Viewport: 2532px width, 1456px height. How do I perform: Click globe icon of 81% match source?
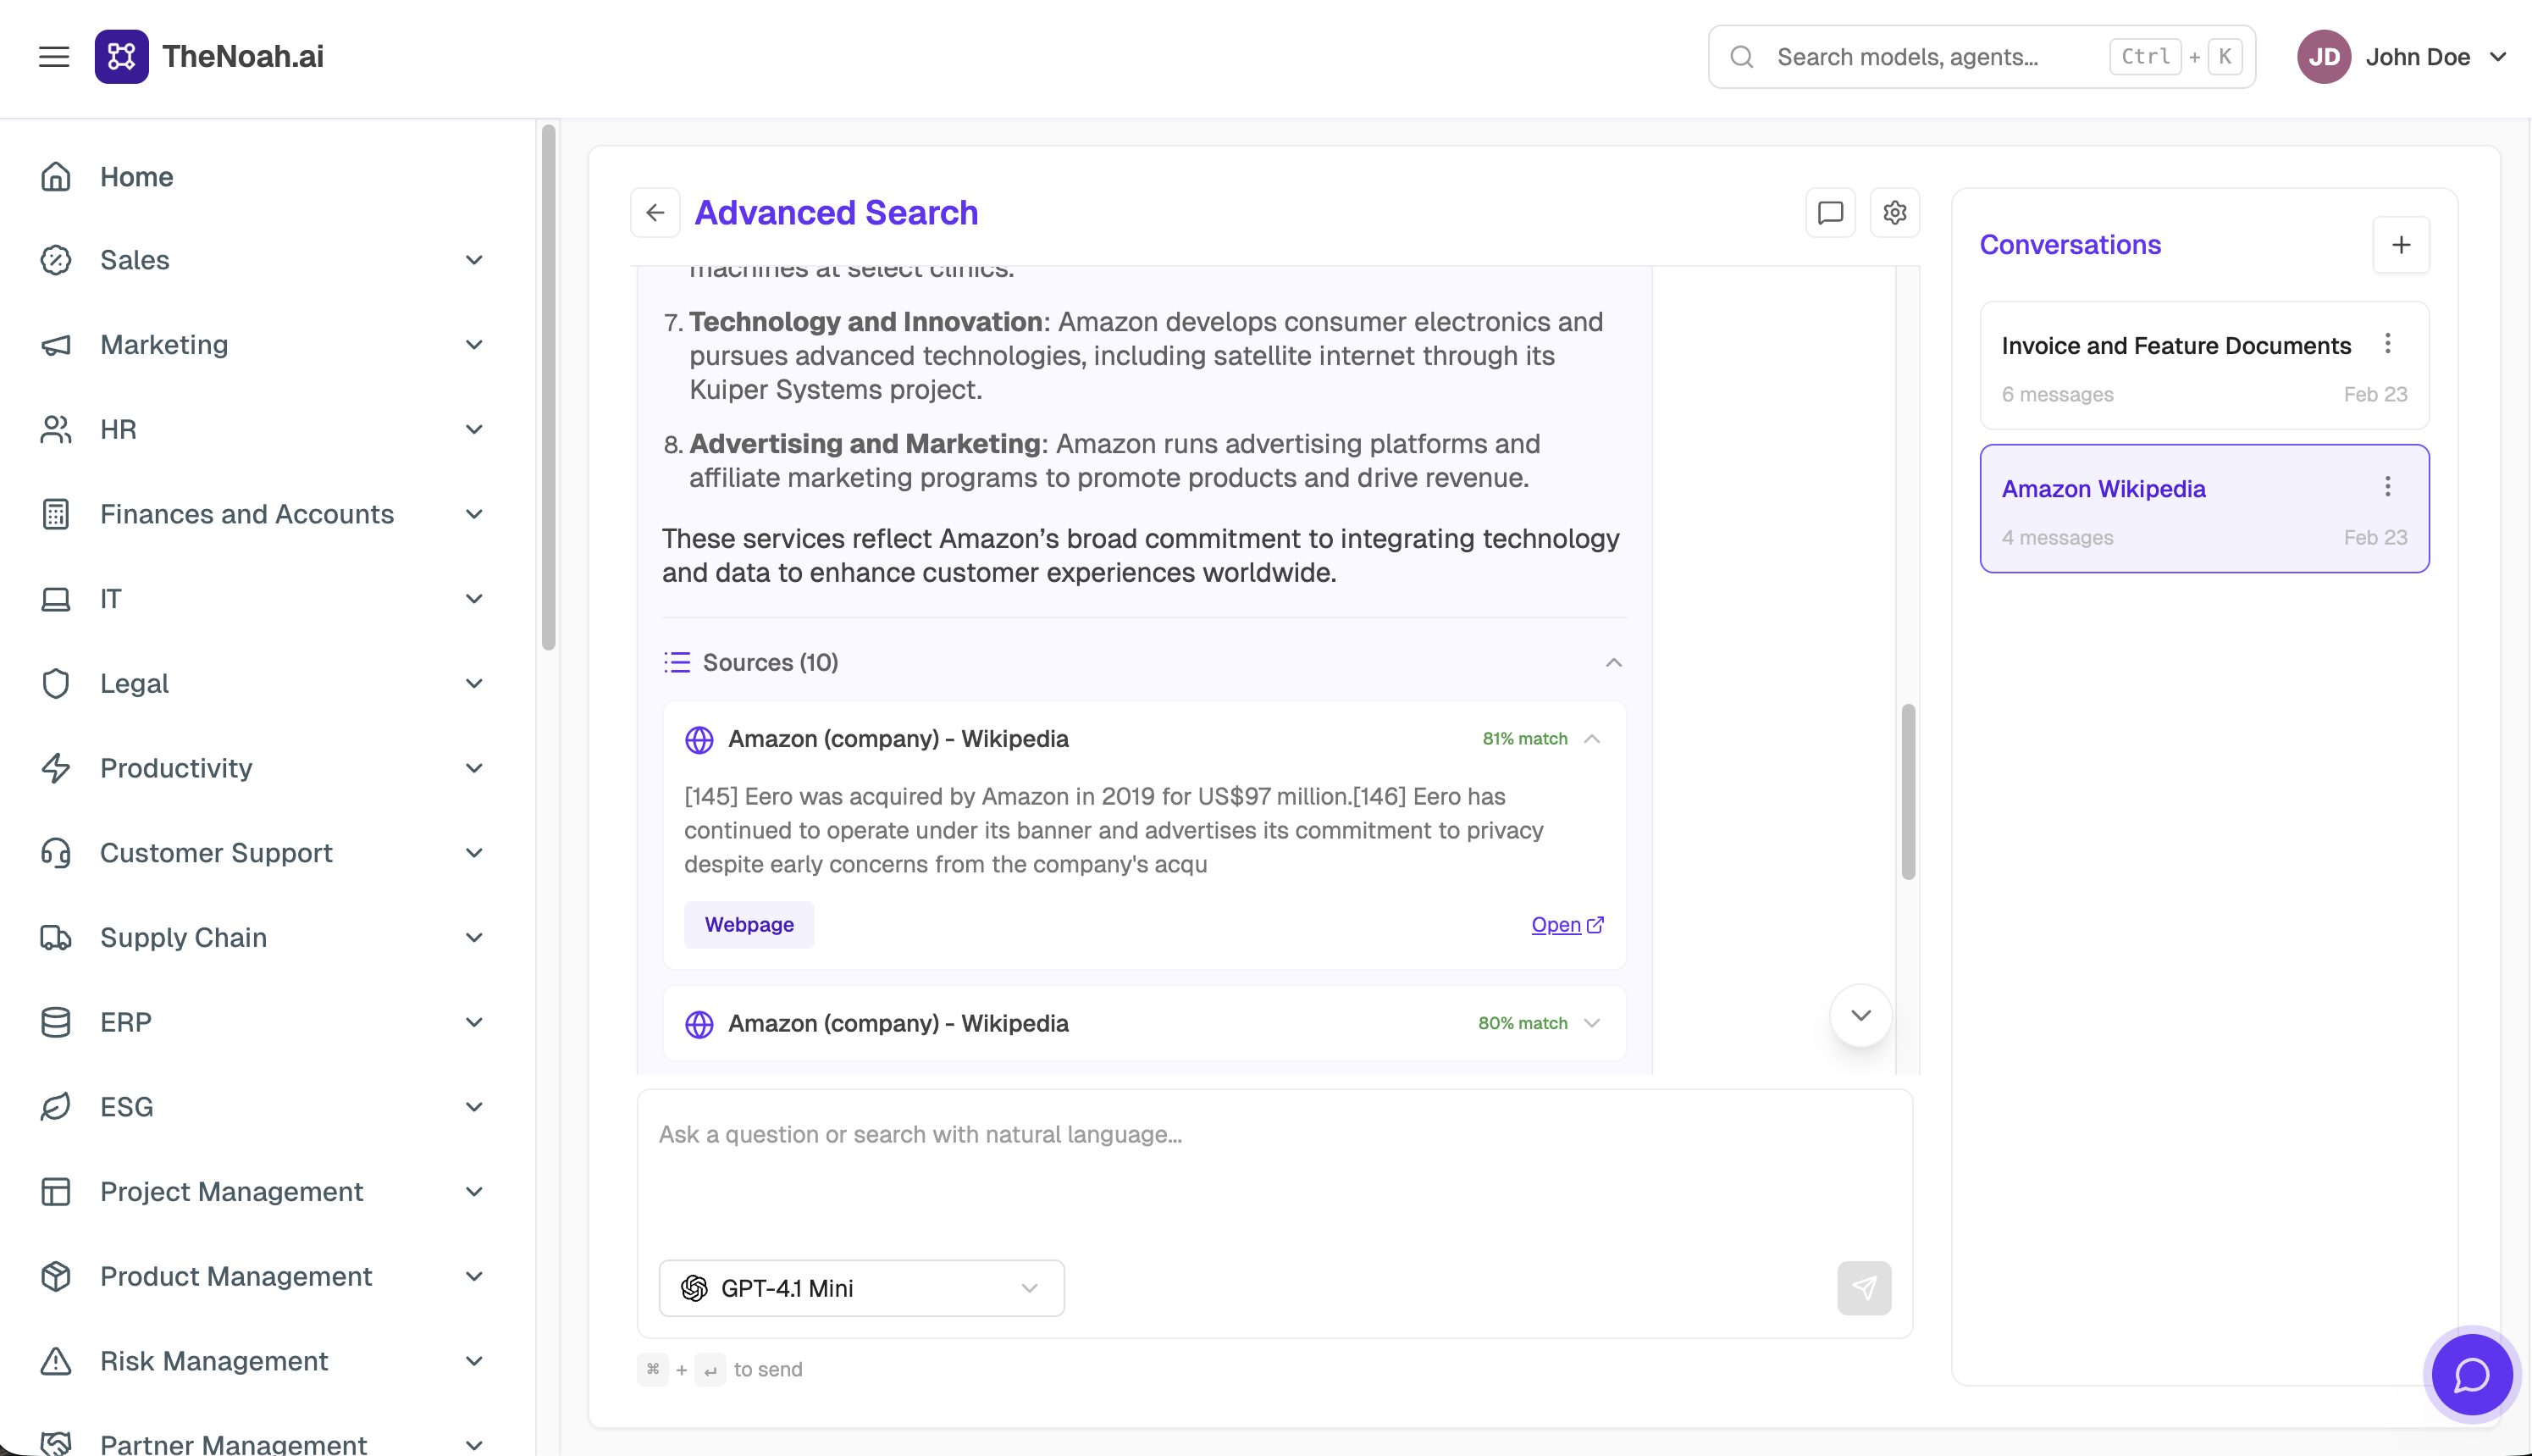699,740
